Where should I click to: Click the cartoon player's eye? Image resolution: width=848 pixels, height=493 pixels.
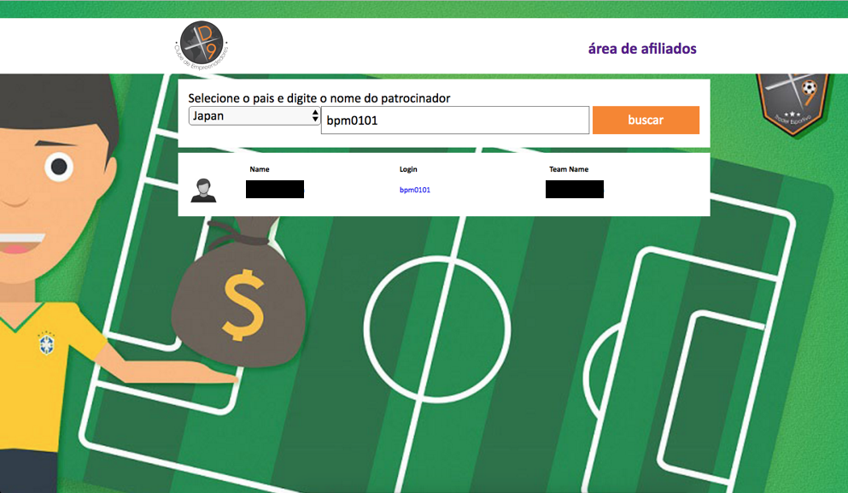click(59, 167)
